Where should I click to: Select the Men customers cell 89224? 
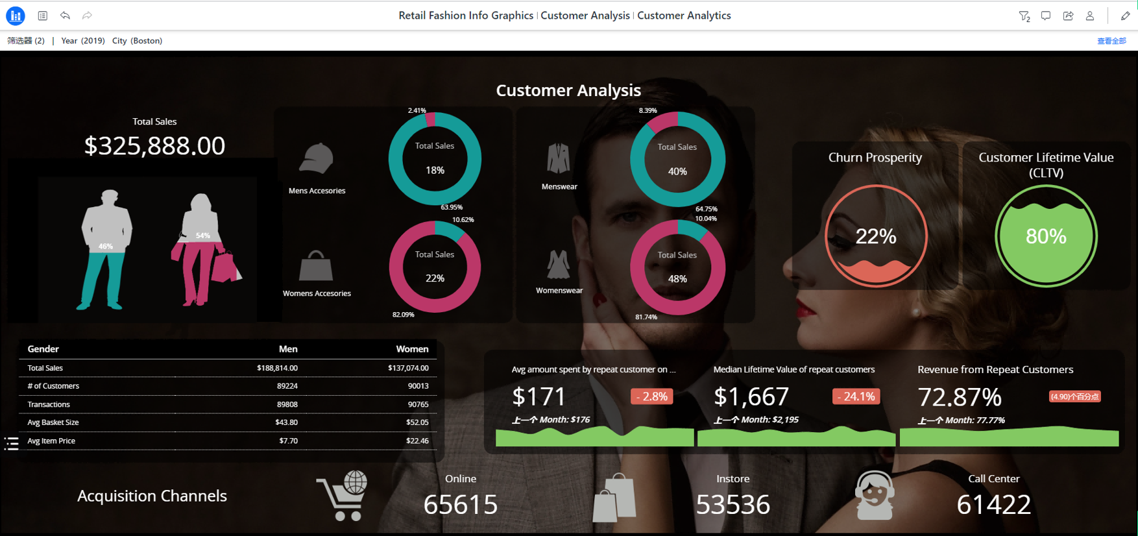click(x=287, y=386)
